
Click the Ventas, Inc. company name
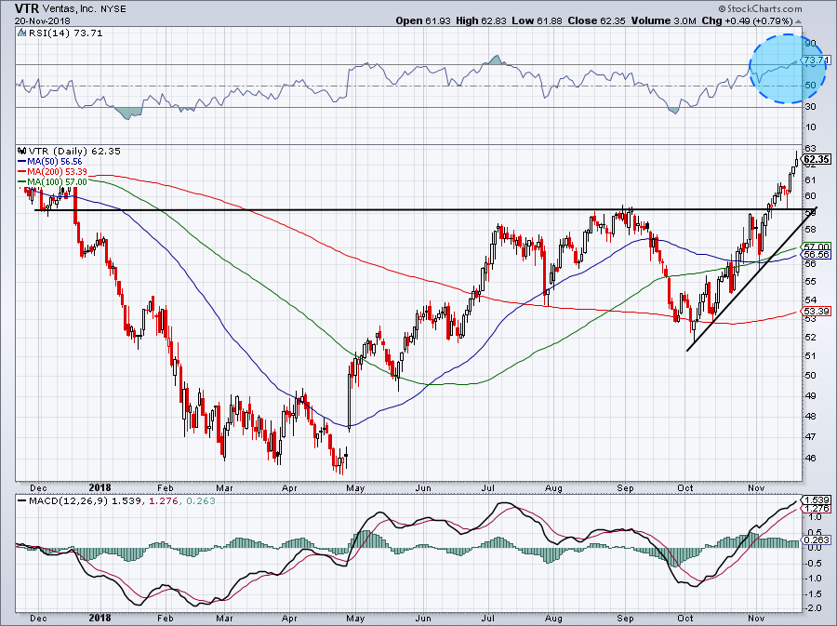[x=71, y=9]
